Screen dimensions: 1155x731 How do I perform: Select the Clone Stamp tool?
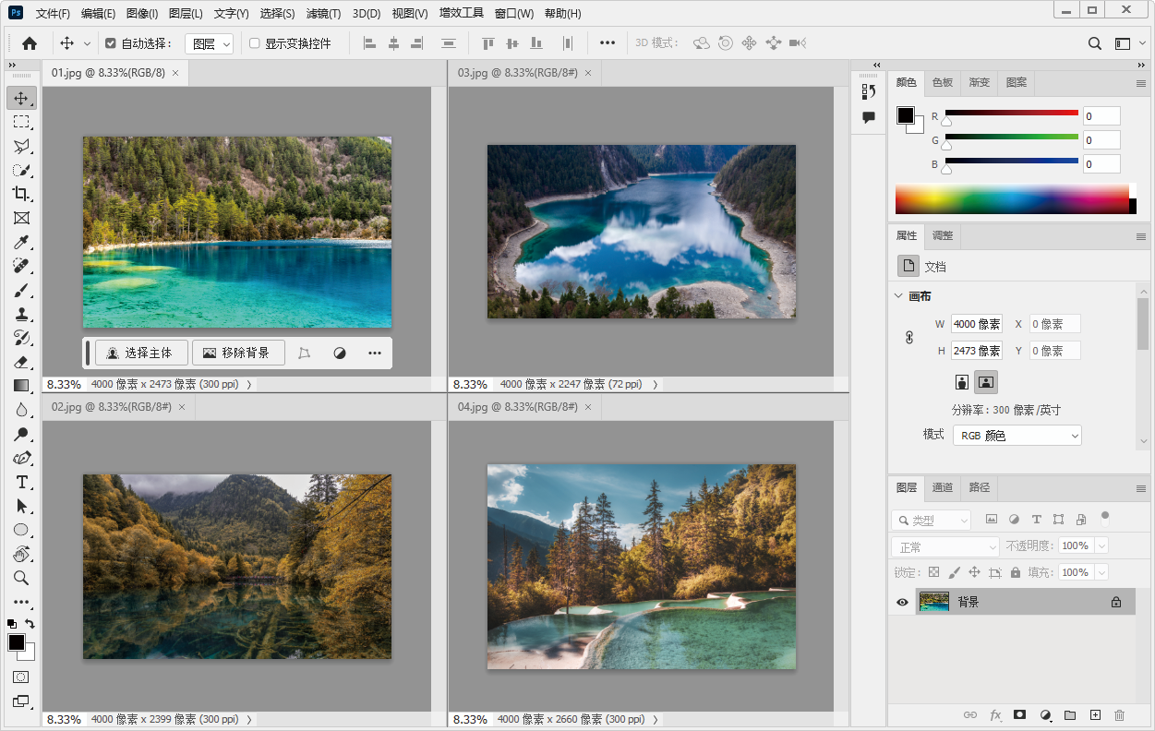tap(20, 314)
